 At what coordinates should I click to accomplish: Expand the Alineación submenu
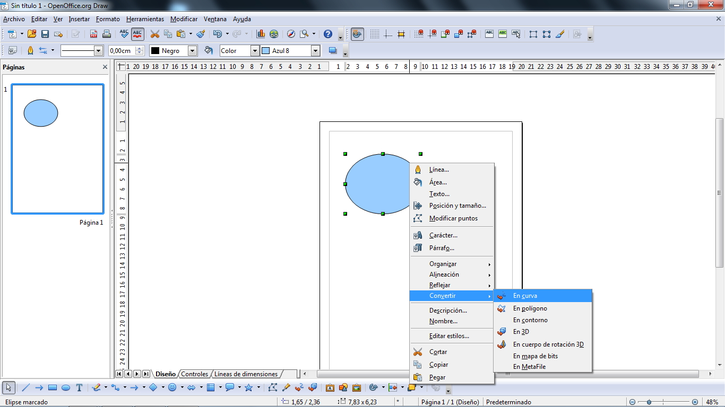[452, 275]
